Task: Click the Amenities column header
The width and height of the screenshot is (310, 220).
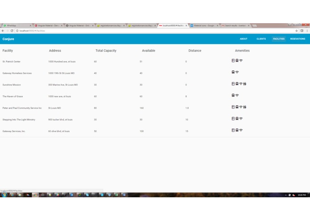Action: (242, 51)
